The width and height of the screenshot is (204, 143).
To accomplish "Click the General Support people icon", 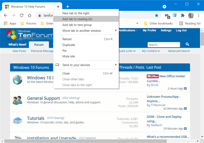I will click(17, 100).
